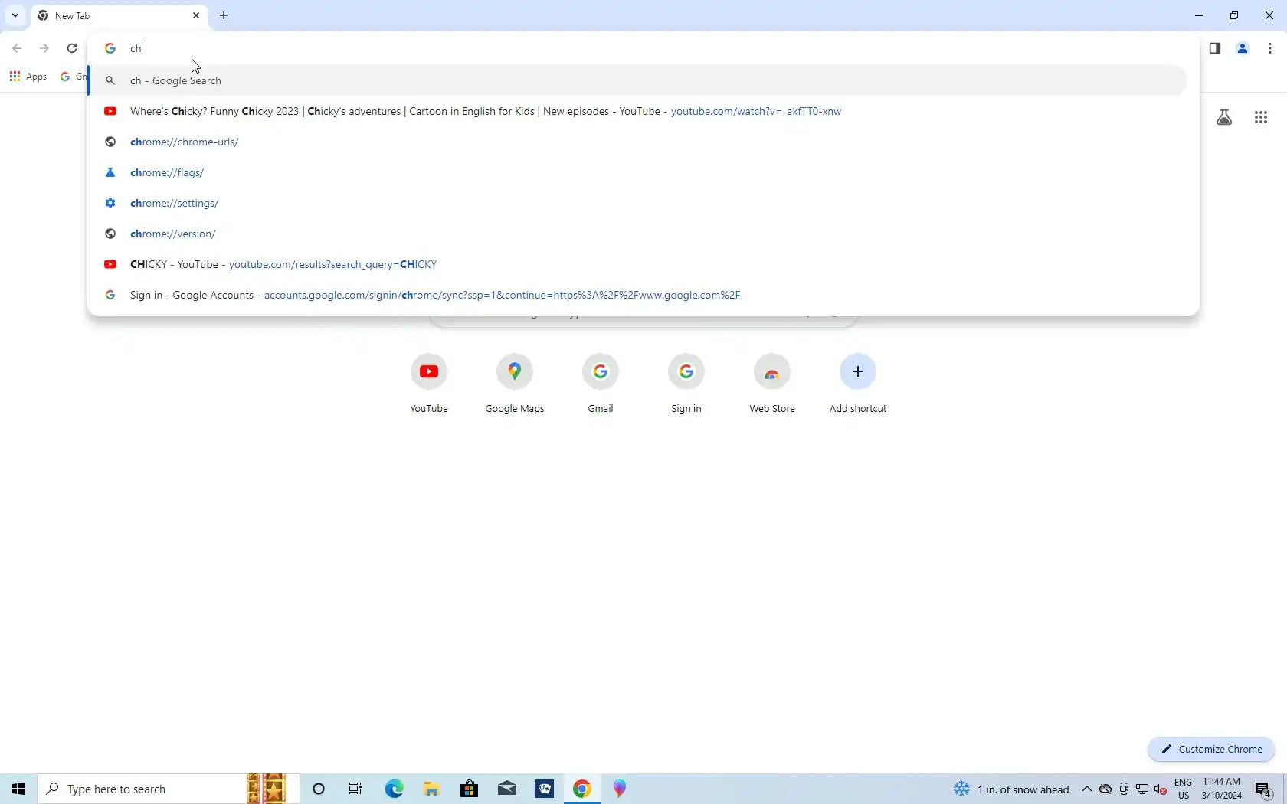This screenshot has width=1287, height=804.
Task: Open the balloon-shaped app on taskbar
Action: 620,789
